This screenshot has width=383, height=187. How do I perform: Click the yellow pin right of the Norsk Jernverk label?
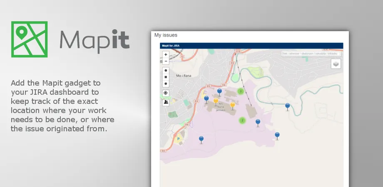coord(233,106)
